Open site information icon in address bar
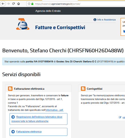125x138 pixels. tap(29, 4)
